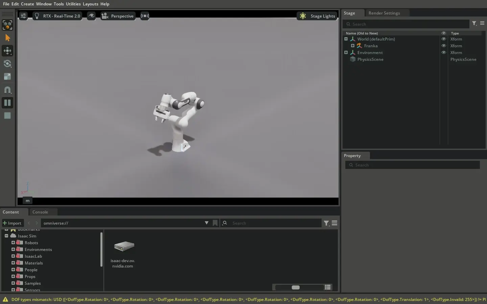
Task: Toggle visibility of Franka prim
Action: pyautogui.click(x=443, y=46)
